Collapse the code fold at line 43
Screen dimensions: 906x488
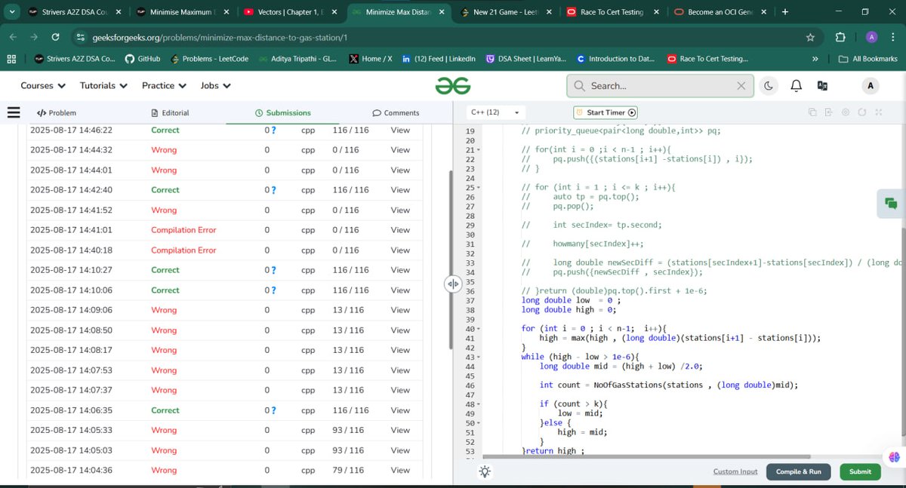pos(479,357)
